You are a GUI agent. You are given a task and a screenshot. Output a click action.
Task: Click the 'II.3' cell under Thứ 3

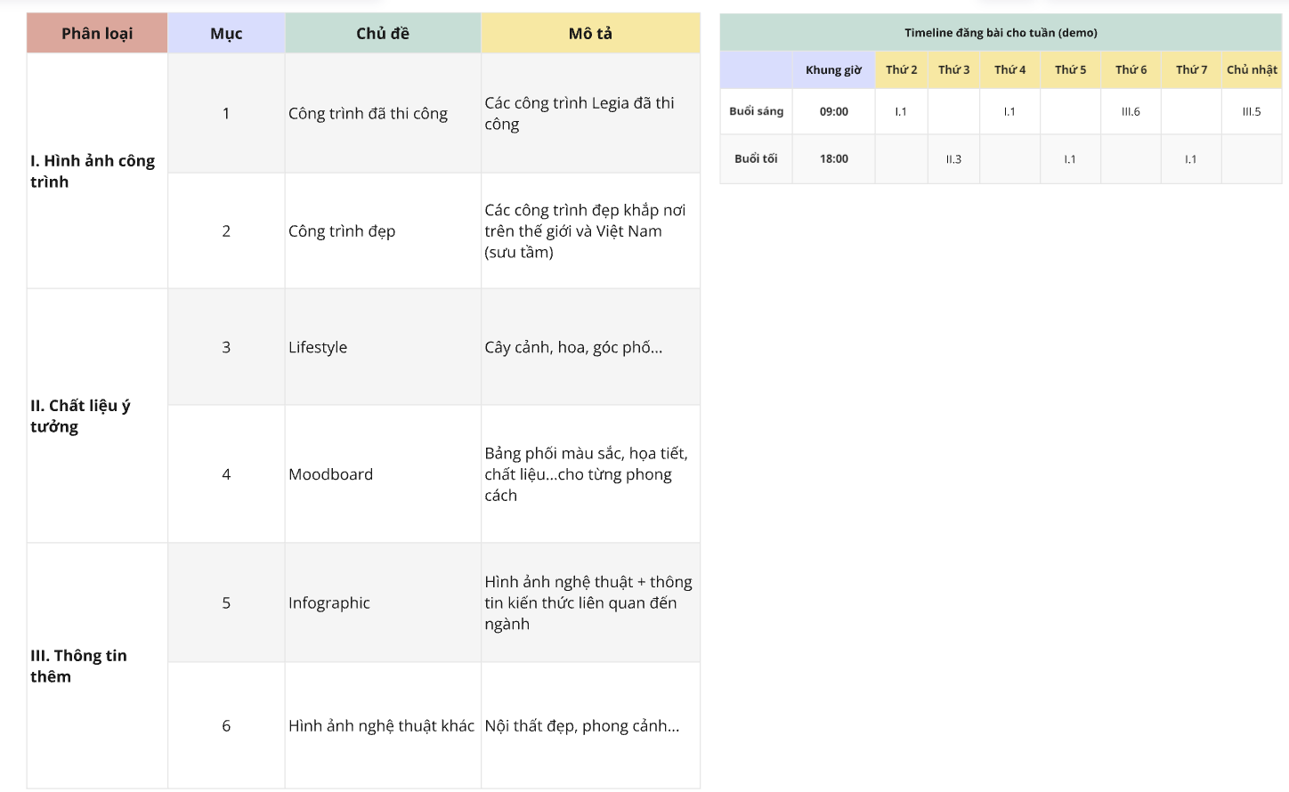pos(953,159)
